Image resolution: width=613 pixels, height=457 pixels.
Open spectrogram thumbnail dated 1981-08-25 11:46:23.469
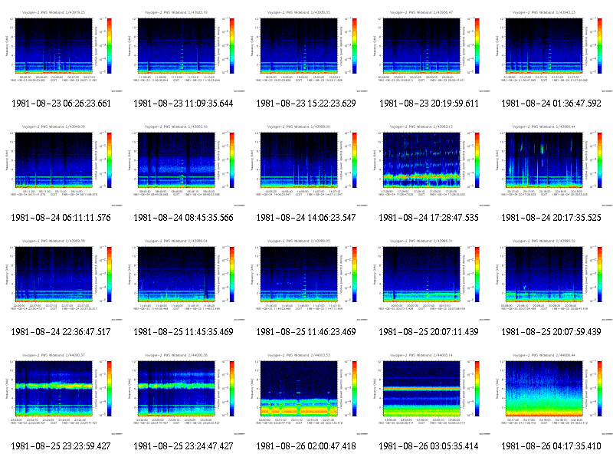click(306, 279)
